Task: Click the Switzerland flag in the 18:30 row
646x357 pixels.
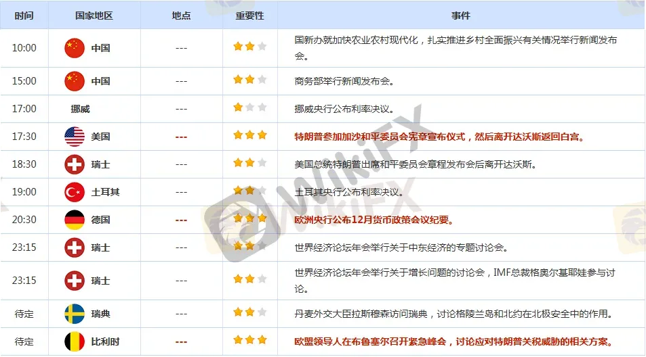Action: coord(74,164)
